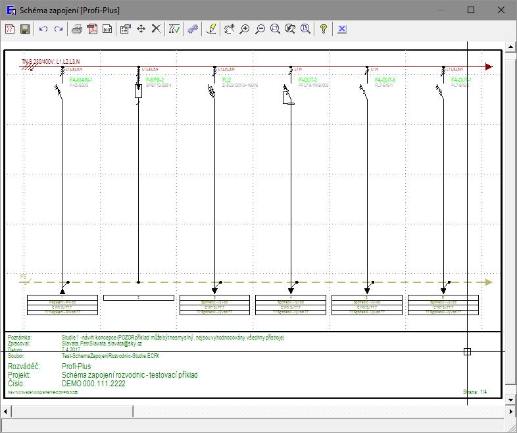Screen dimensions: 517x433
Task: Click the horizontal scrollbar right arrow
Action: (x=510, y=411)
